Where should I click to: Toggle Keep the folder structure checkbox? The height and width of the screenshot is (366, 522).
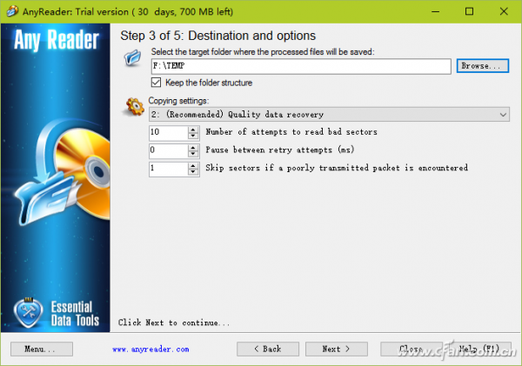(156, 83)
